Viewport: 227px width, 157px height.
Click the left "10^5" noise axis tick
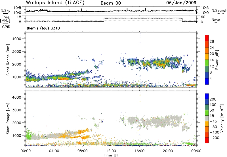click(17, 8)
